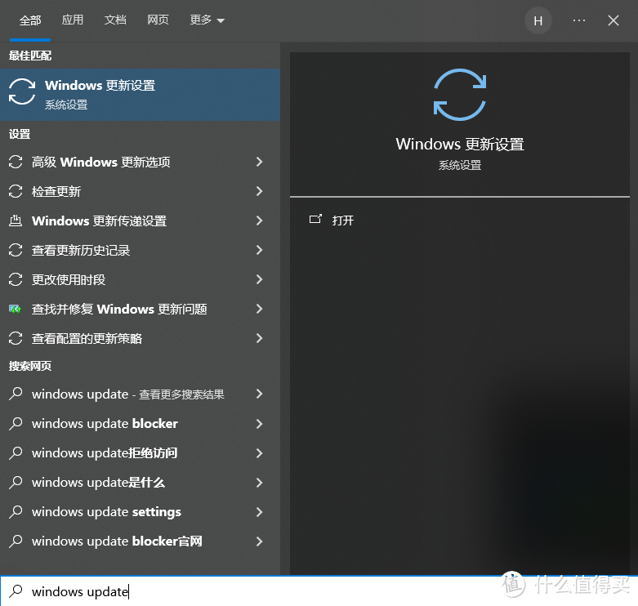Expand arrow for 查看更新历史记录

coord(259,250)
